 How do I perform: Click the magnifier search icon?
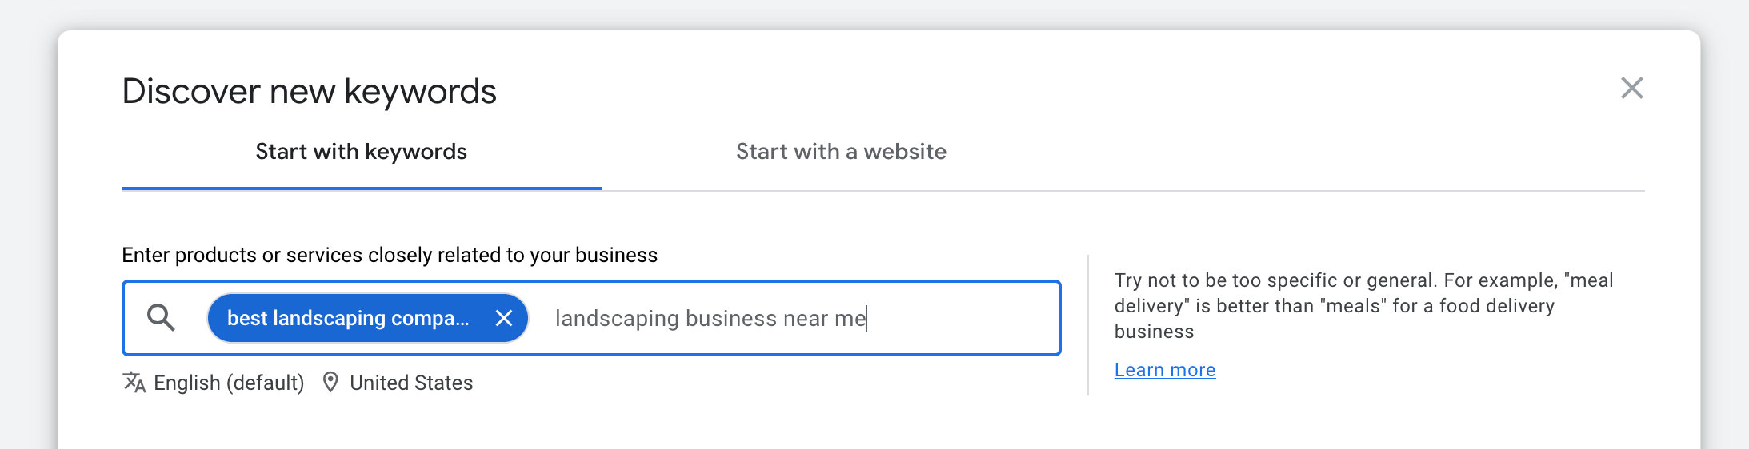[161, 318]
